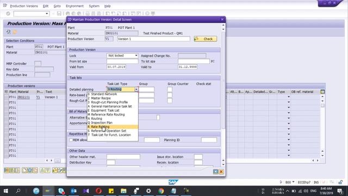Viewport: 348px width, 196px height.
Task: Toggle the Rough-Cut Planning row checkbox
Action: click(170, 100)
